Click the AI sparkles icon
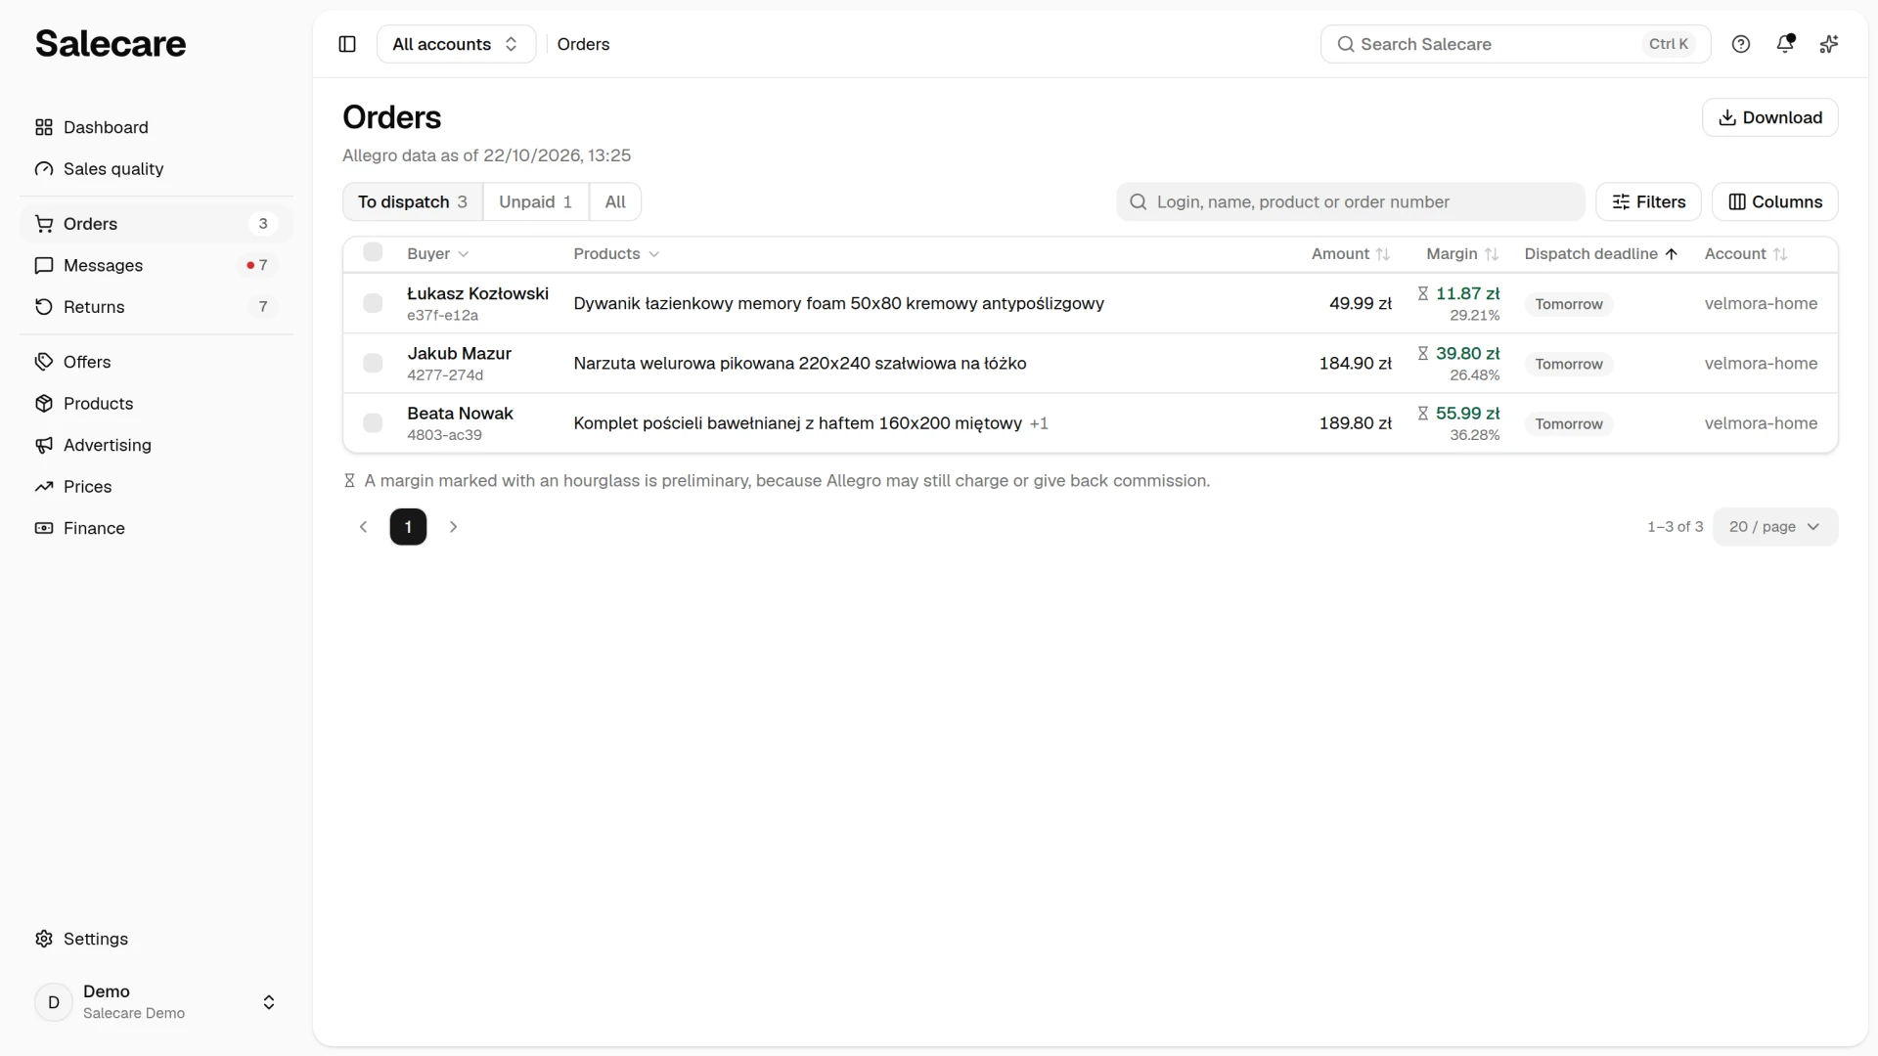 coord(1829,44)
